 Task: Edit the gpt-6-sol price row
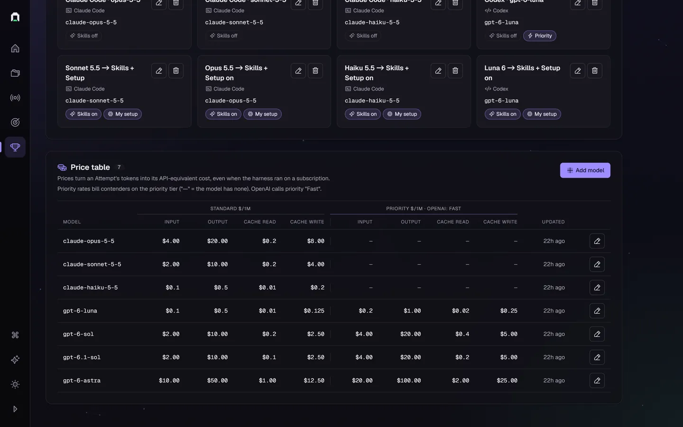pyautogui.click(x=597, y=334)
